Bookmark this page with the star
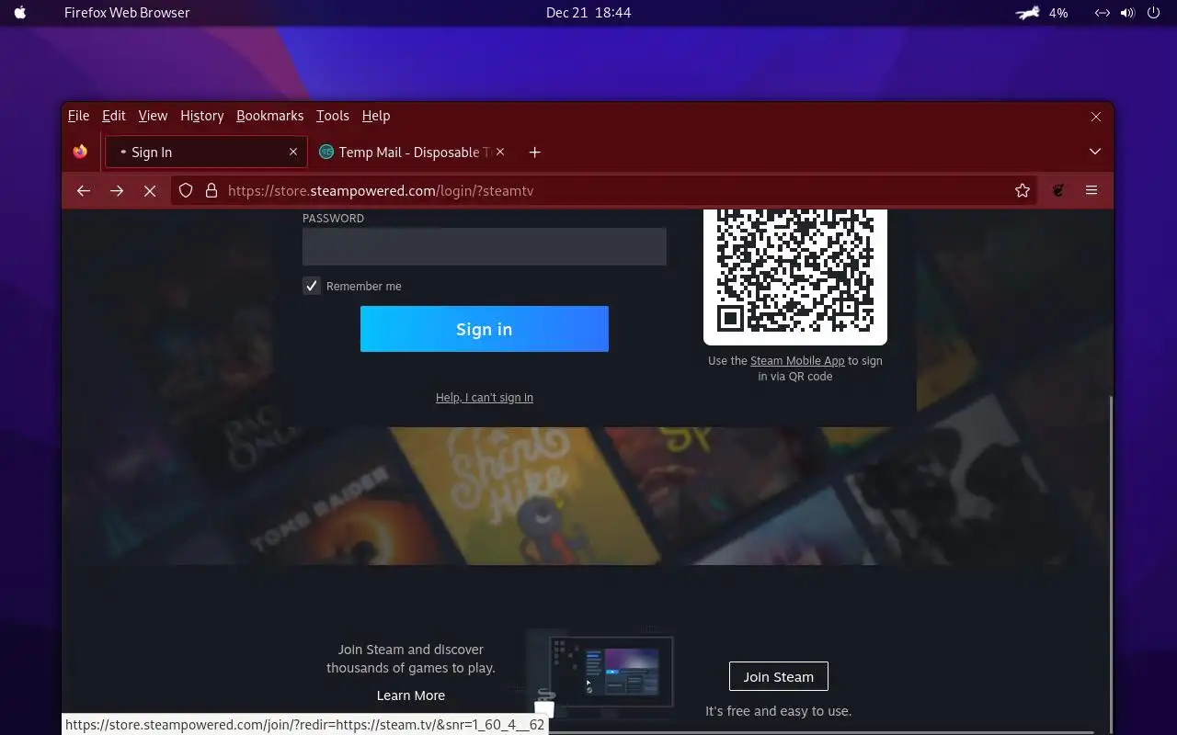 1022,190
